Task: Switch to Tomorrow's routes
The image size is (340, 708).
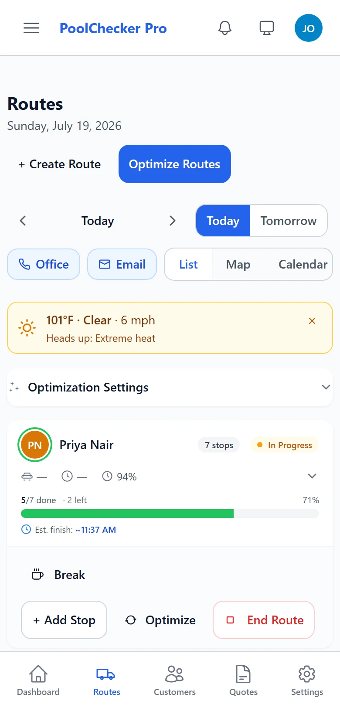Action: [289, 221]
